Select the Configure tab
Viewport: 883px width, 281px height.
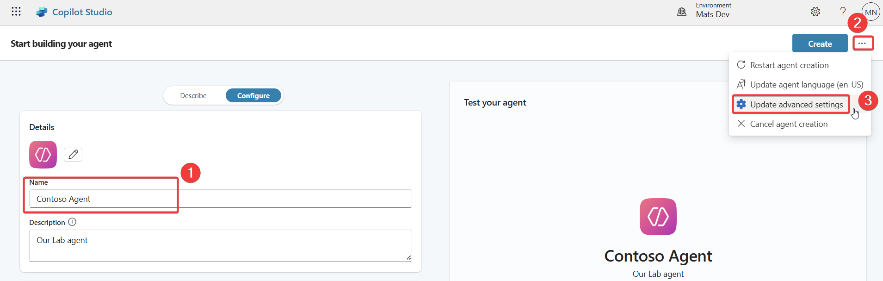coord(253,95)
